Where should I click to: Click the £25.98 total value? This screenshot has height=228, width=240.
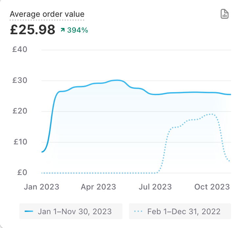point(32,30)
